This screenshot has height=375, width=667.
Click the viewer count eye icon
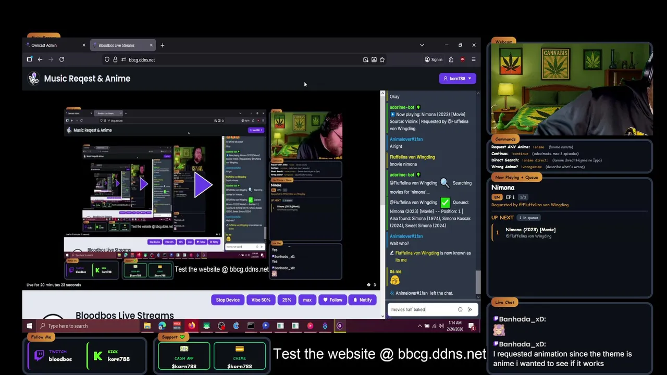(x=369, y=285)
